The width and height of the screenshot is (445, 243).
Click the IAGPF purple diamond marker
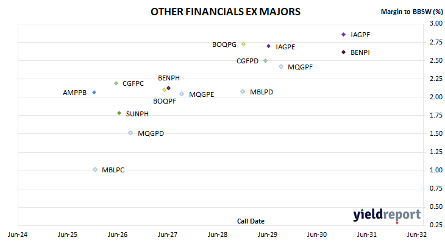[x=343, y=35]
